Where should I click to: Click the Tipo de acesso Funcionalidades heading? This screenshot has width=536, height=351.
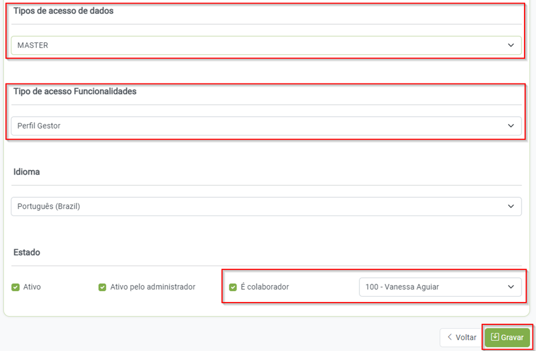click(x=75, y=91)
